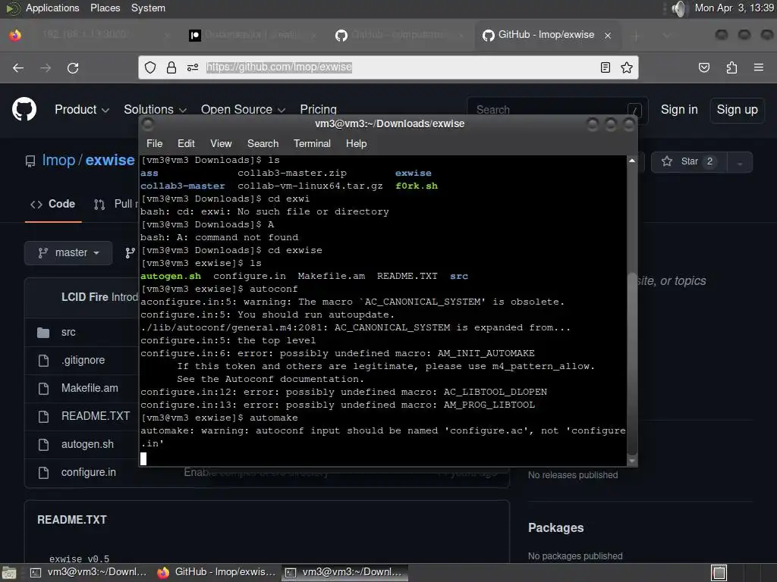Click the GitHub search field
Image resolution: width=777 pixels, height=582 pixels.
(x=558, y=109)
